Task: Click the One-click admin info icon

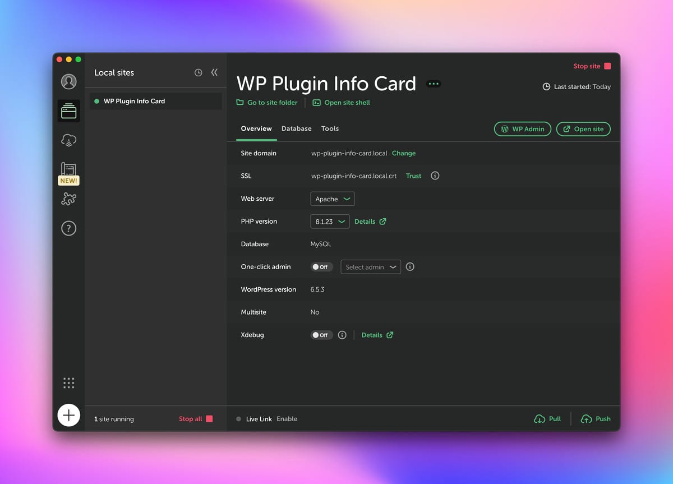Action: point(410,267)
